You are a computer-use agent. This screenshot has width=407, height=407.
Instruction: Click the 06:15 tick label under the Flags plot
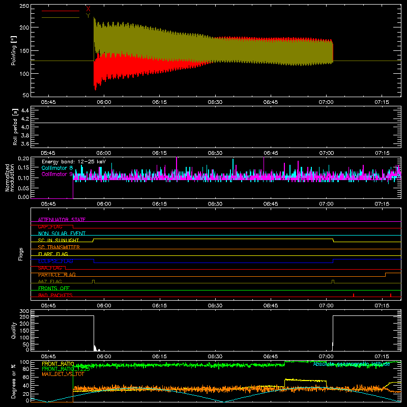(159, 306)
